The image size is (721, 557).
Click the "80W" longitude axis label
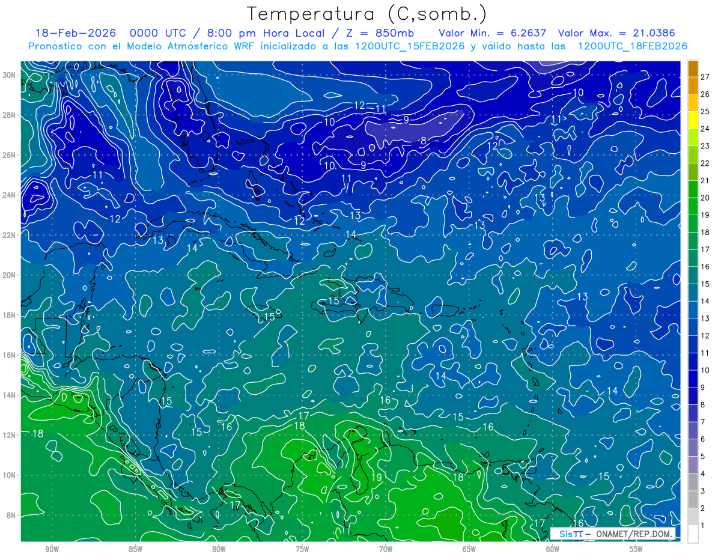point(219,549)
